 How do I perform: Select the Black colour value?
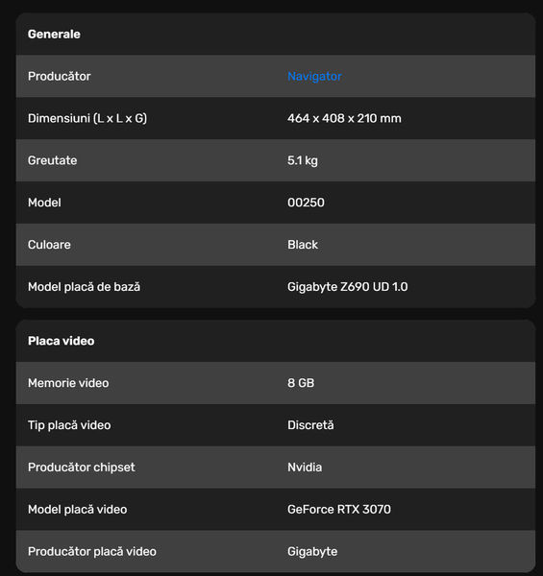pos(303,245)
